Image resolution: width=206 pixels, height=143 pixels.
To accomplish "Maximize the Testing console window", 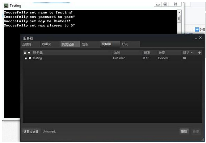I will (165, 4).
